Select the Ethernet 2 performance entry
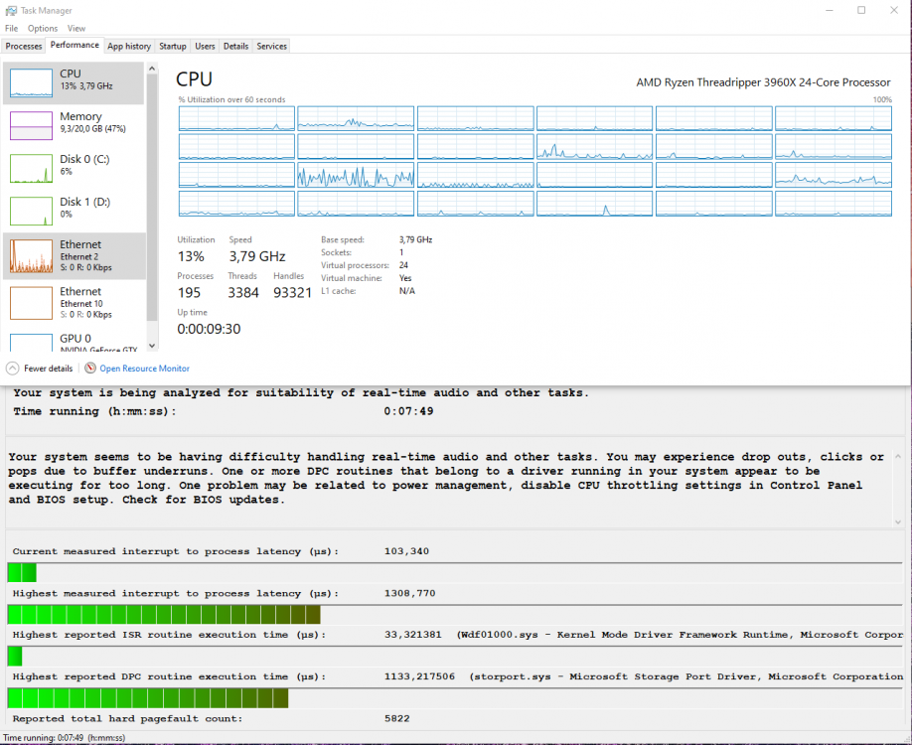This screenshot has width=912, height=745. pos(74,256)
